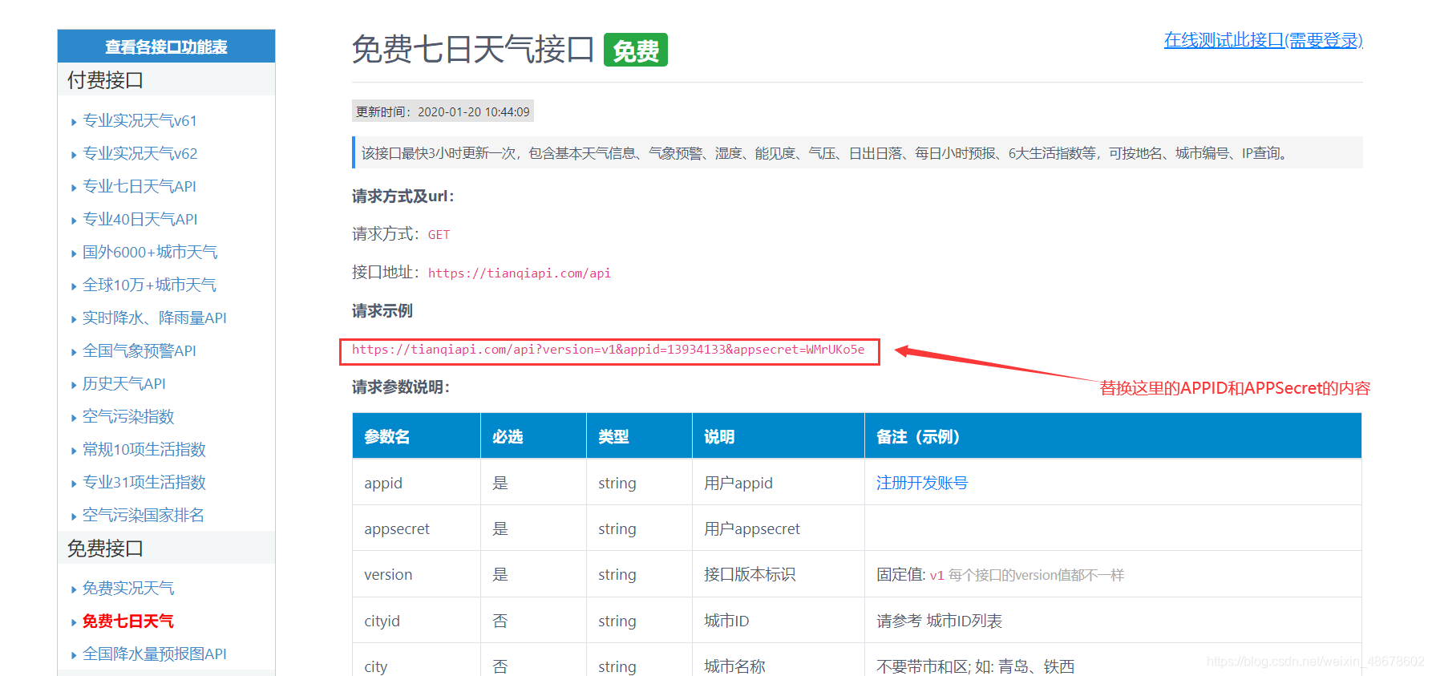The height and width of the screenshot is (676, 1432).
Task: Click the green 免费 badge
Action: [636, 51]
